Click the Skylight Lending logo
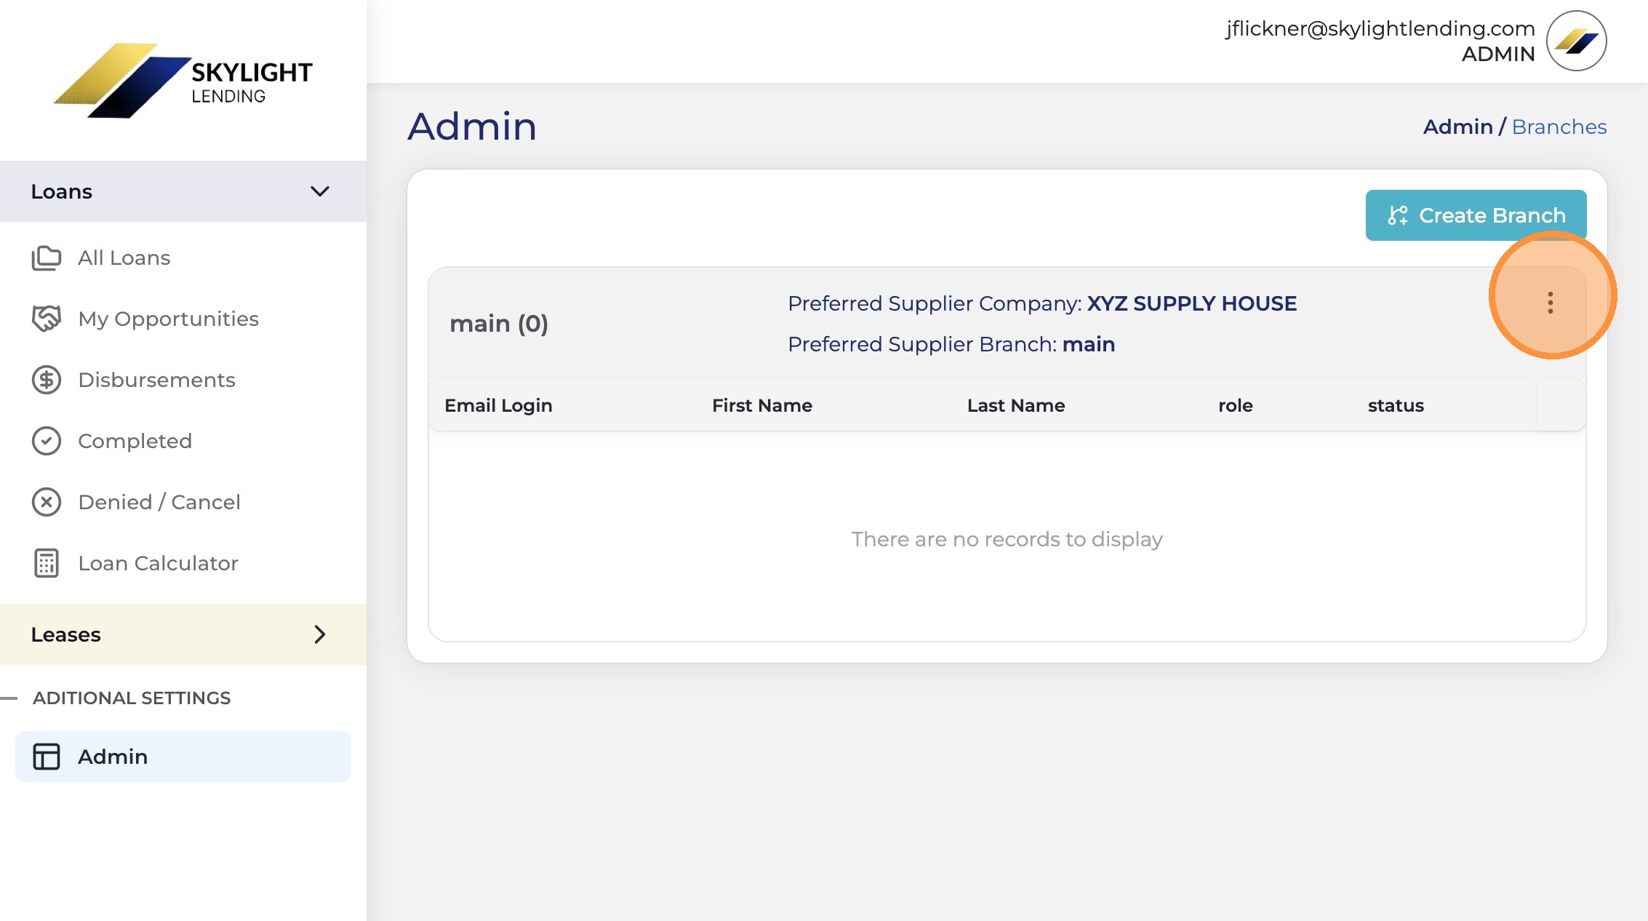1648x921 pixels. (183, 80)
